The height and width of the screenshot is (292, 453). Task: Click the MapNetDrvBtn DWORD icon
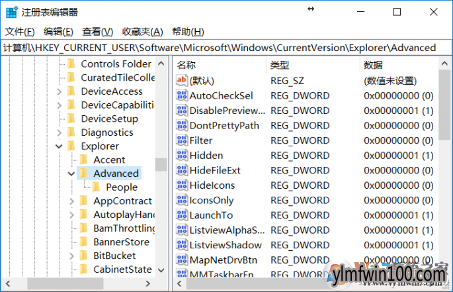182,260
